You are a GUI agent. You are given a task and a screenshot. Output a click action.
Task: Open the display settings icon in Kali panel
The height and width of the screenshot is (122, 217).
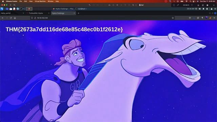point(196,9)
